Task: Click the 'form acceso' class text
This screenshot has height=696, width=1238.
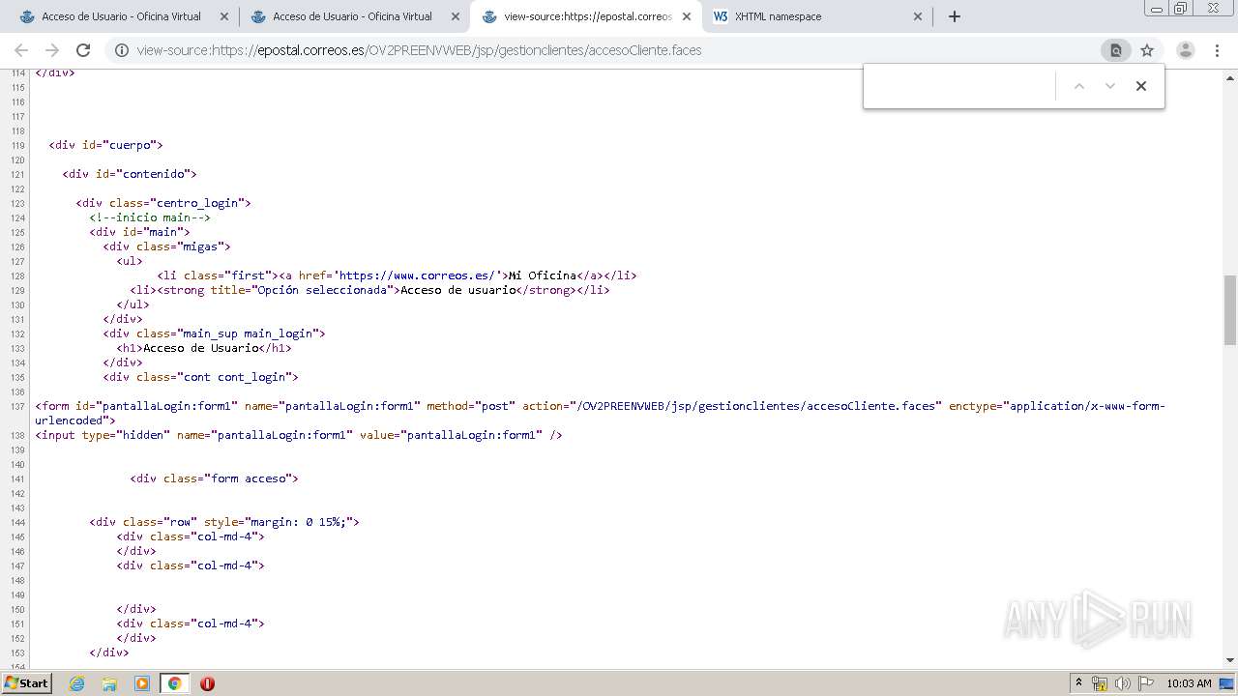Action: coord(251,478)
